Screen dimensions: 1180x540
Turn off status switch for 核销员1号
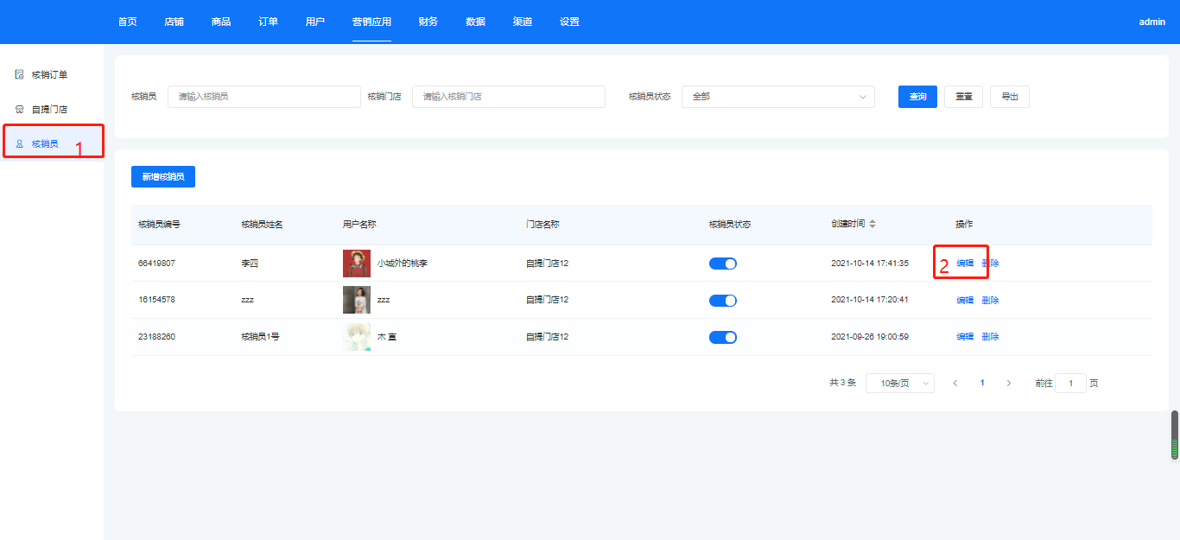(722, 337)
